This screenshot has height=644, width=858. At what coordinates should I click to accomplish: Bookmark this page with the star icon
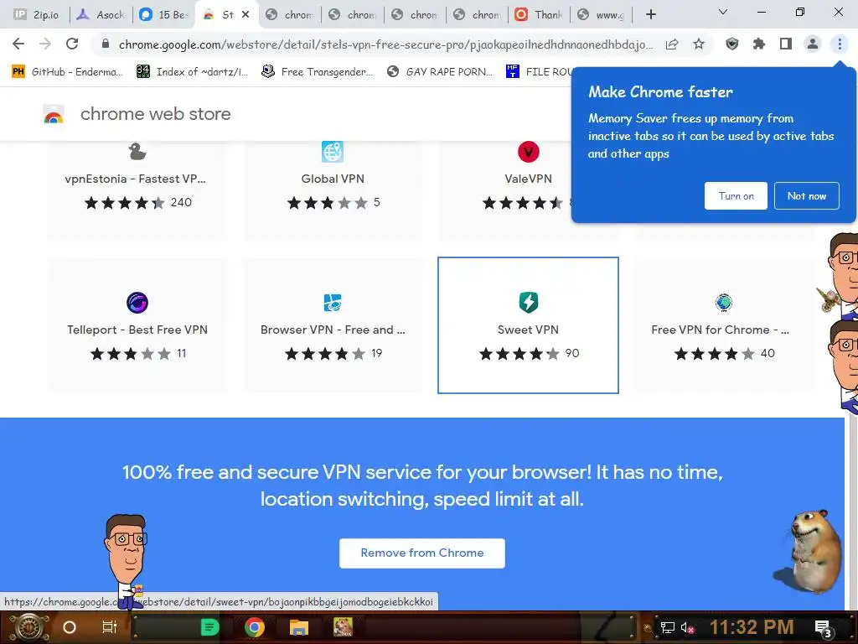[699, 44]
